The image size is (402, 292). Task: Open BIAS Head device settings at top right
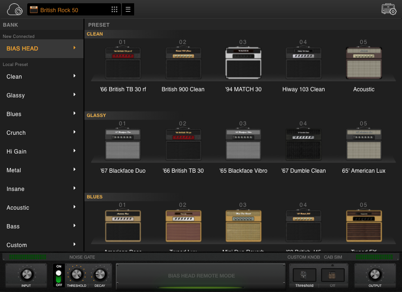pyautogui.click(x=389, y=9)
